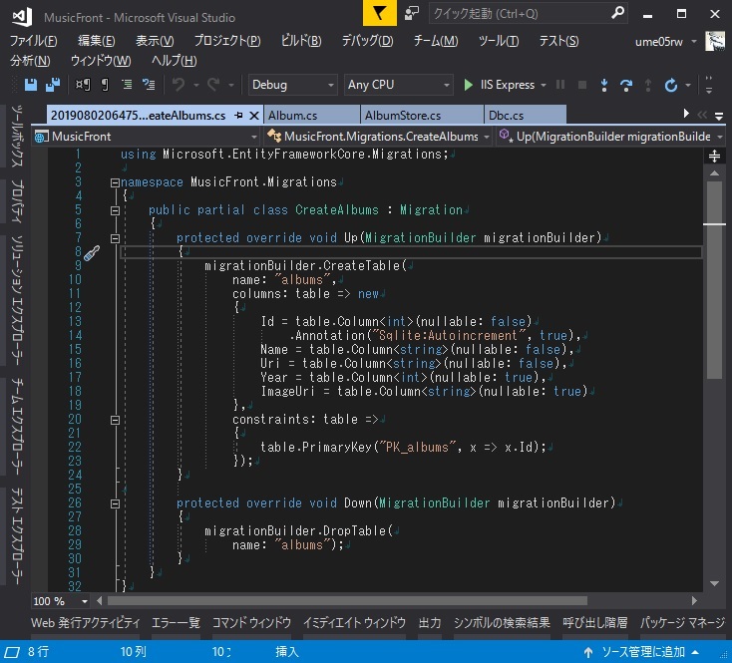Click the Pause (break all) icon
The height and width of the screenshot is (663, 732).
560,85
